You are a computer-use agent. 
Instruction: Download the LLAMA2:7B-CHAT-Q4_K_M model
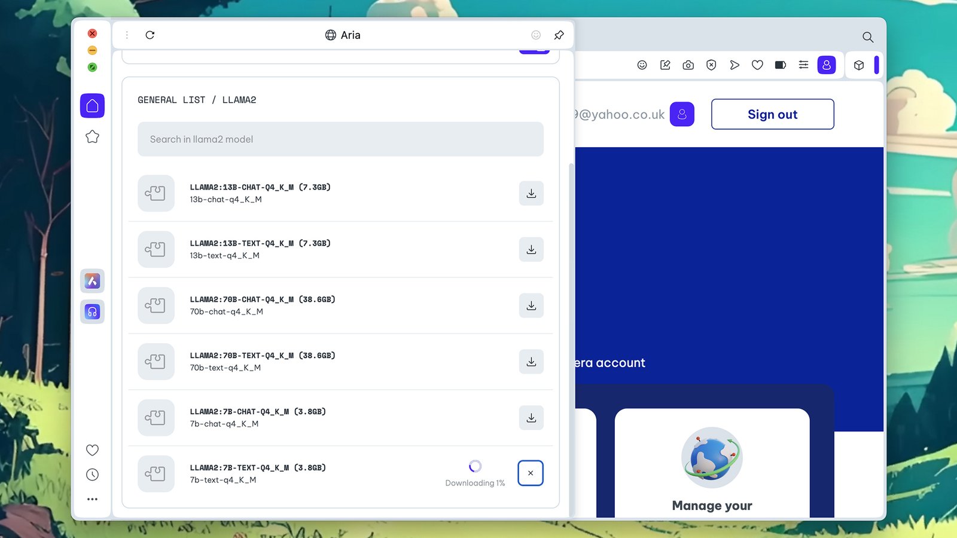531,418
